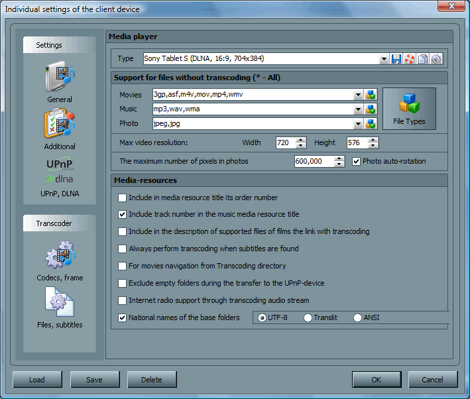Click the file types cubes icon for Photo
The height and width of the screenshot is (399, 470).
[371, 123]
